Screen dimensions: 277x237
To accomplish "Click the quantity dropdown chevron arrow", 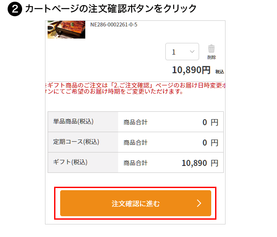I will [x=192, y=52].
